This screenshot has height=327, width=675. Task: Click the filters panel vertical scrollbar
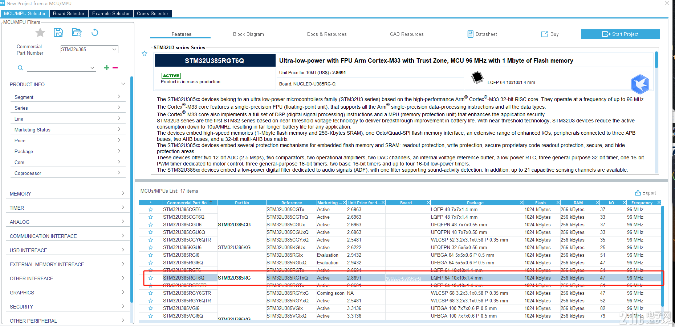[132, 189]
